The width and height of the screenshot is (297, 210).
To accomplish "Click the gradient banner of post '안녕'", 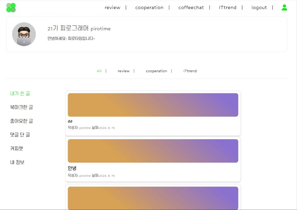I will pyautogui.click(x=153, y=150).
